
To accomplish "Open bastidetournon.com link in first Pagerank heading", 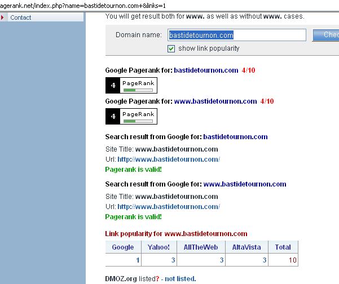I will [206, 70].
